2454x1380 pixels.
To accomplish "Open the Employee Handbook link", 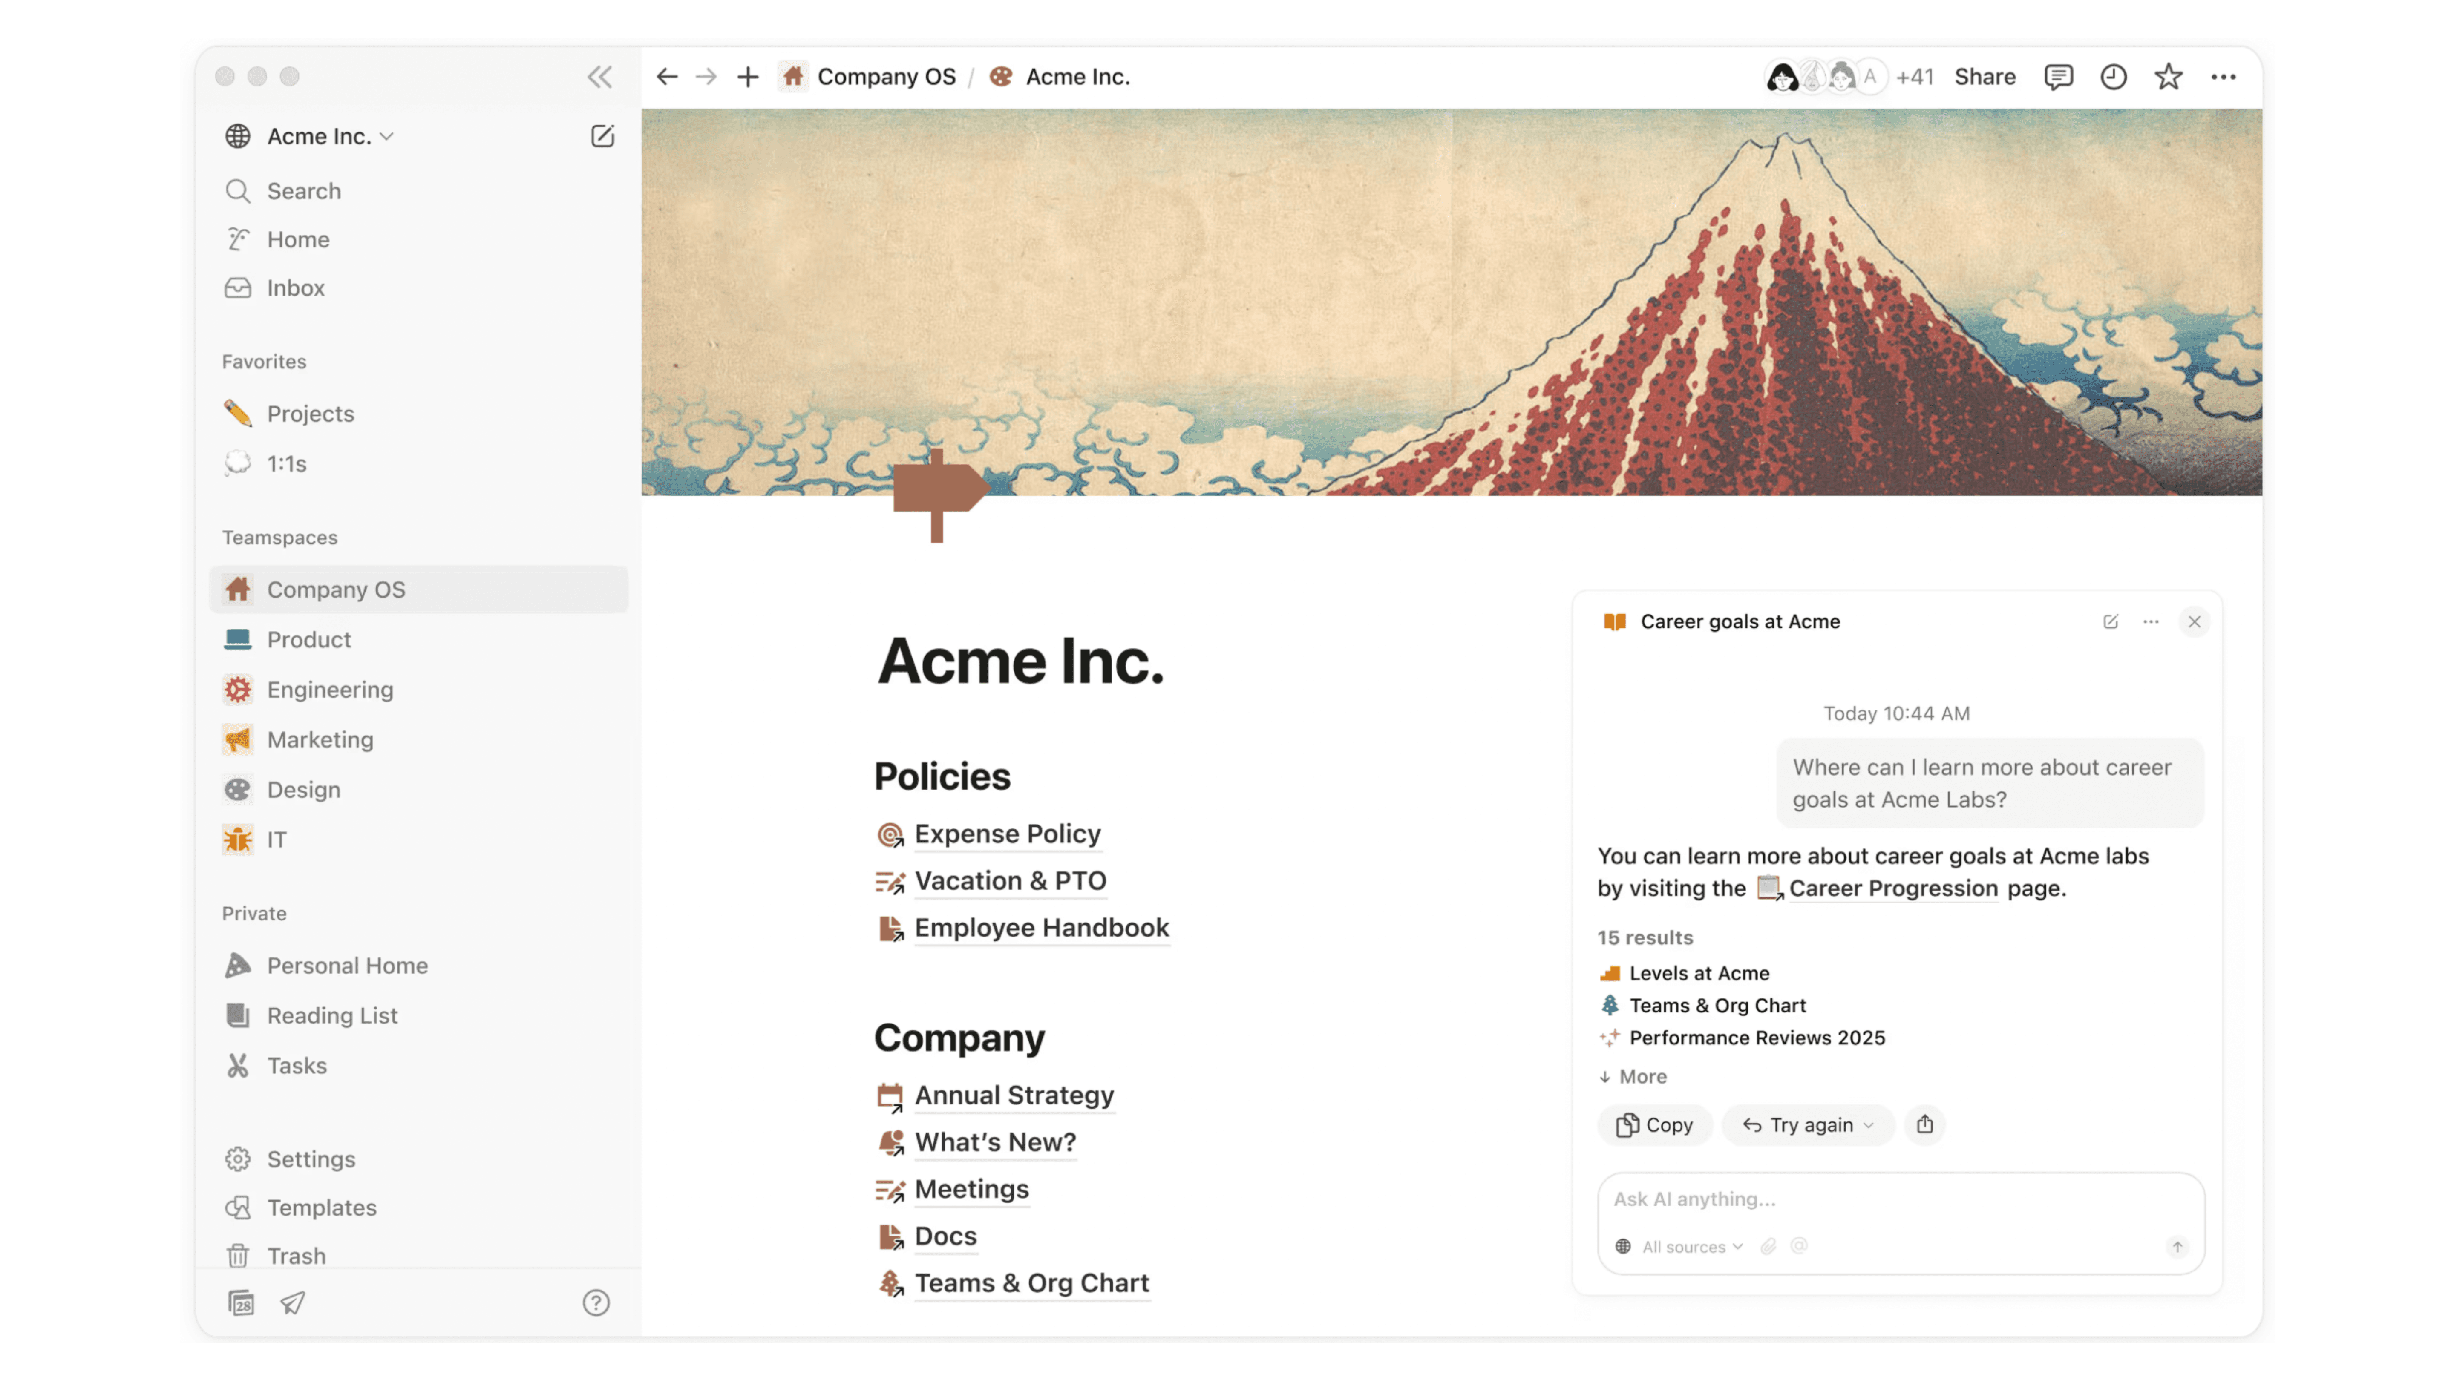I will 1041,928.
